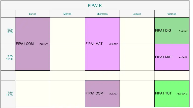
Task: Open Wednesday morning FIPA1 MAT block
Action: (x=102, y=44)
